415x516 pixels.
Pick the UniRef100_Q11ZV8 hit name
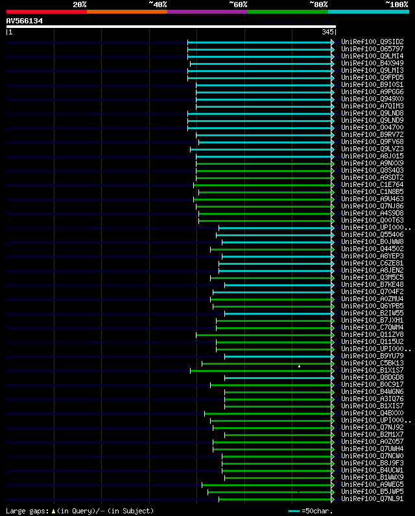coord(372,335)
